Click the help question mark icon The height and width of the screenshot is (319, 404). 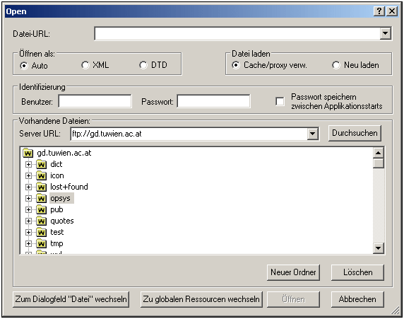coord(379,11)
